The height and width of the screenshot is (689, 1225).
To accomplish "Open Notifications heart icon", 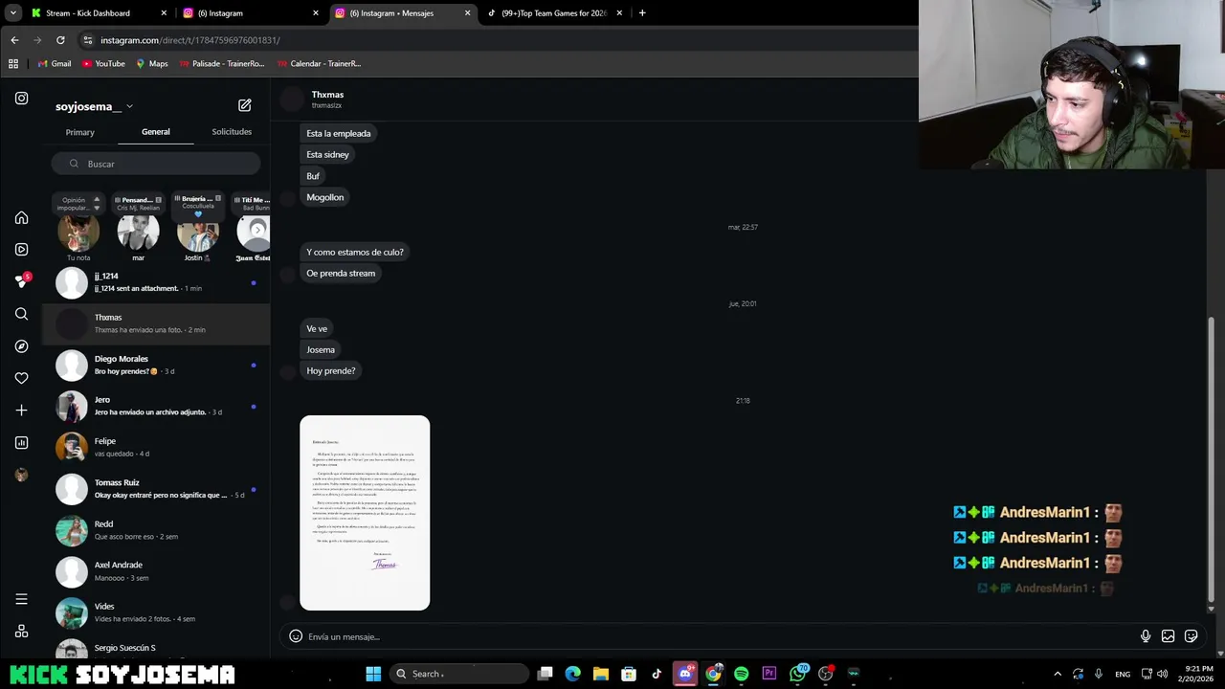I will coord(21,378).
